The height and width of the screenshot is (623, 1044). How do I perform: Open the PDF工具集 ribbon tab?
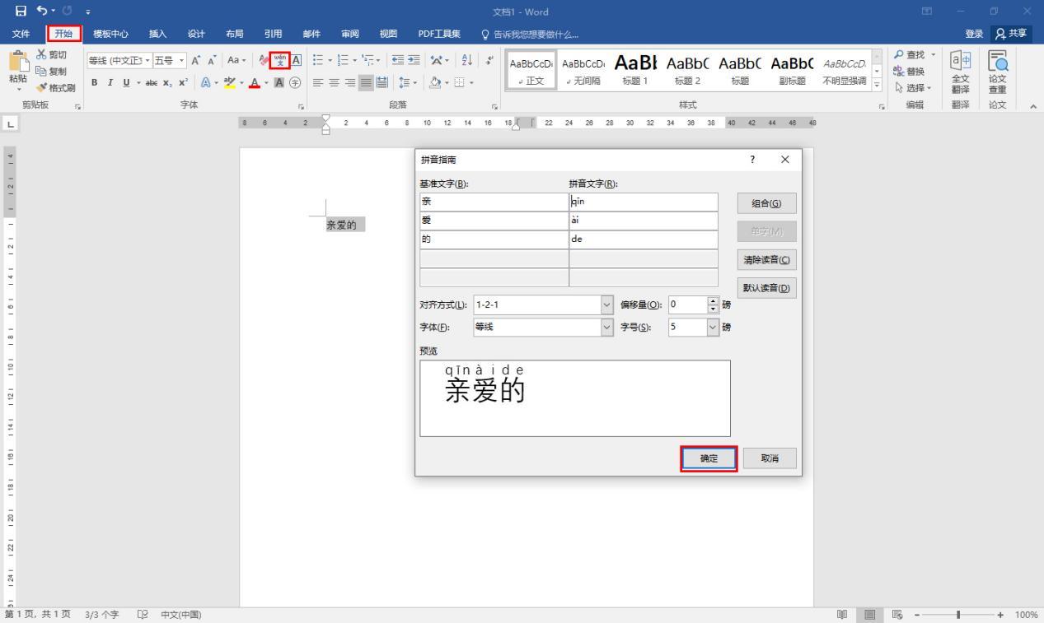[x=439, y=34]
